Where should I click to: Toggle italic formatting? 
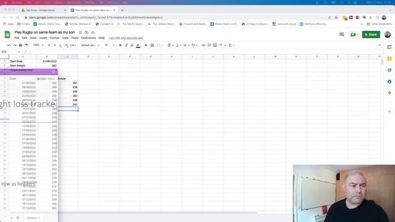click(126, 45)
